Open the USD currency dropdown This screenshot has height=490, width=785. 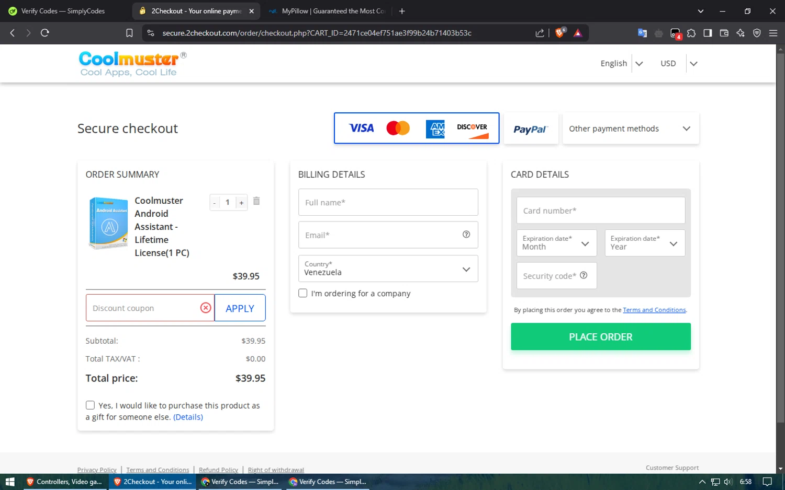tap(679, 63)
